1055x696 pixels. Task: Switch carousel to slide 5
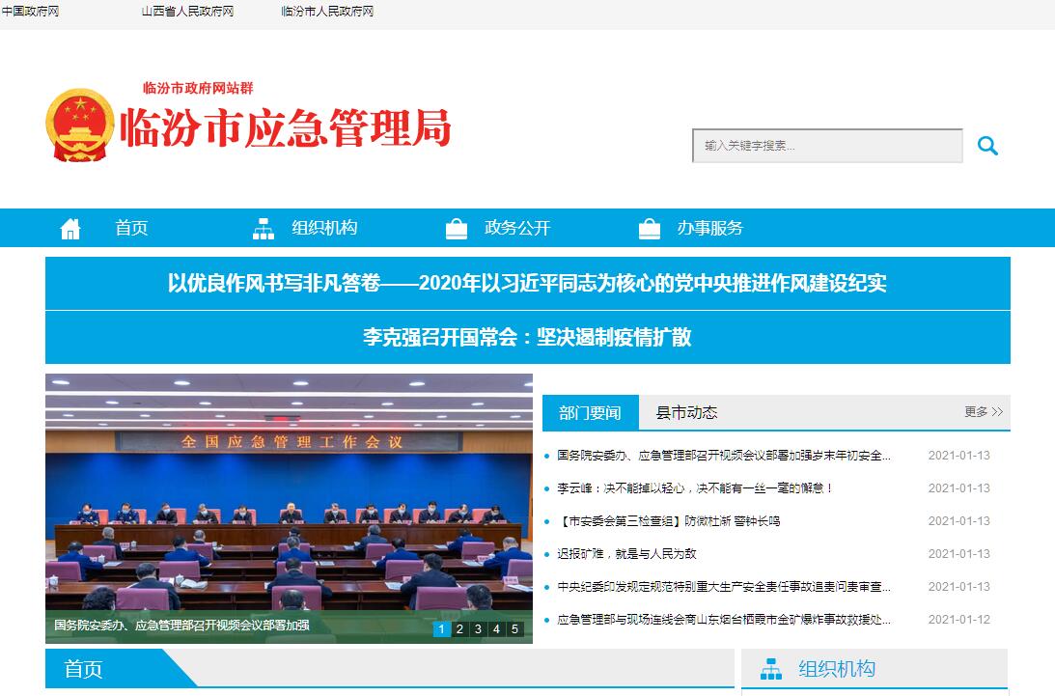(515, 629)
